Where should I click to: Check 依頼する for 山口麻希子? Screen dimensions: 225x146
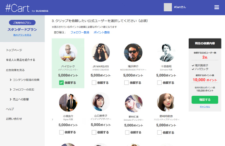[x=94, y=132]
